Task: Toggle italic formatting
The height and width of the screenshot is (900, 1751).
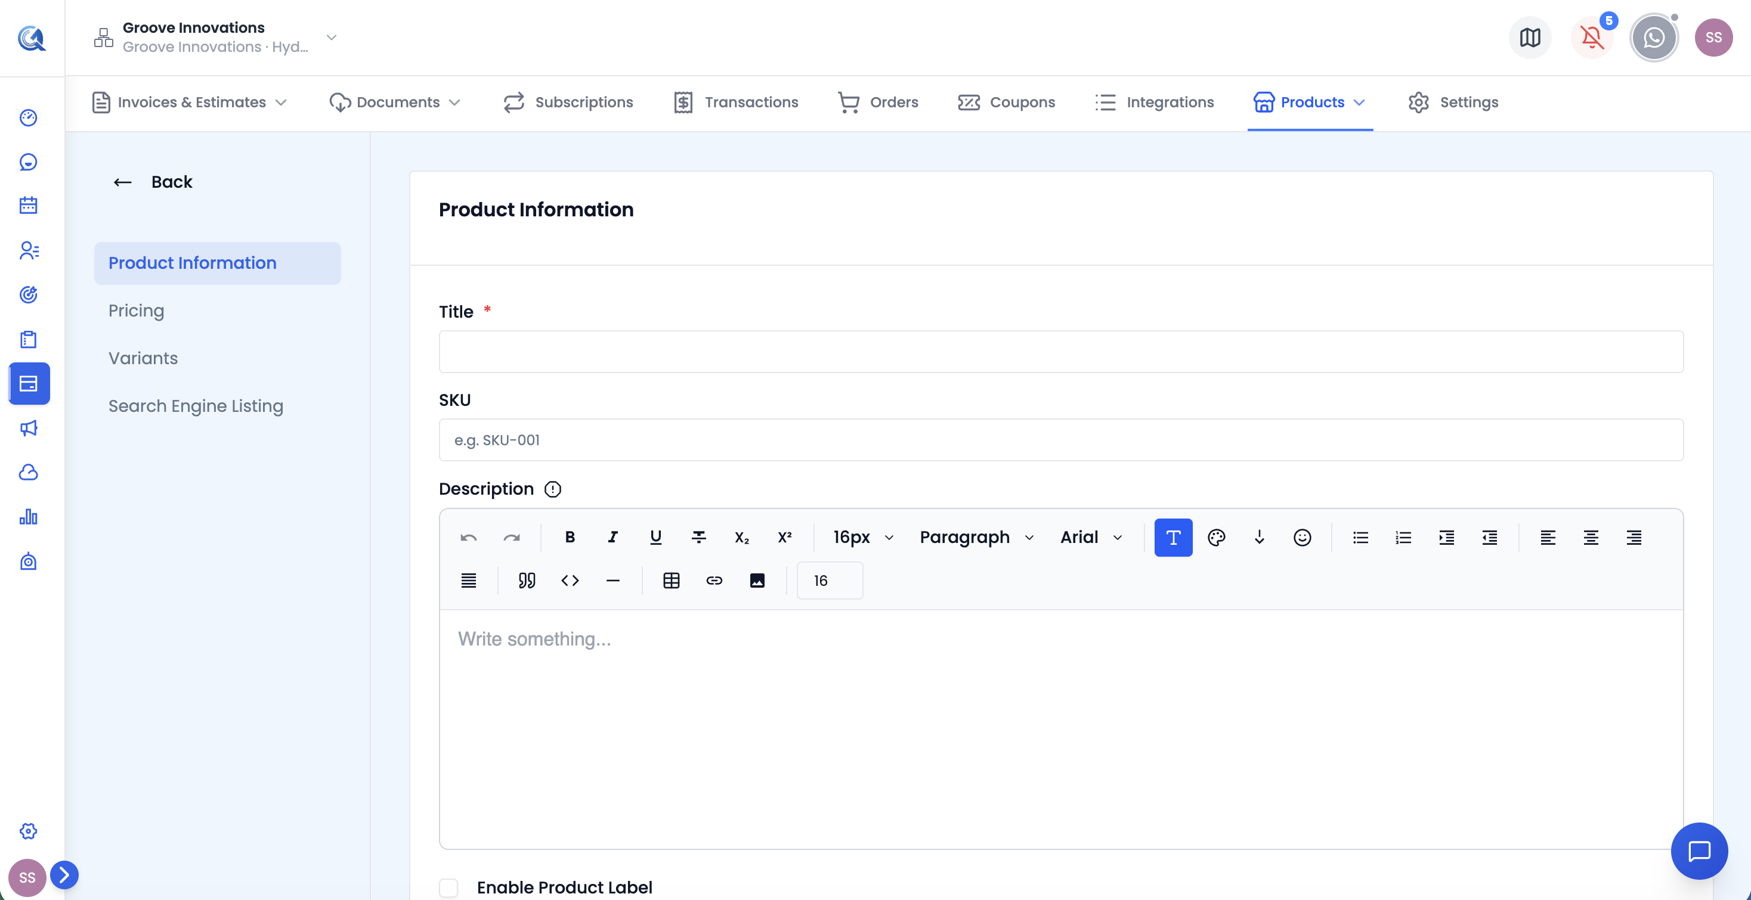Action: 612,537
